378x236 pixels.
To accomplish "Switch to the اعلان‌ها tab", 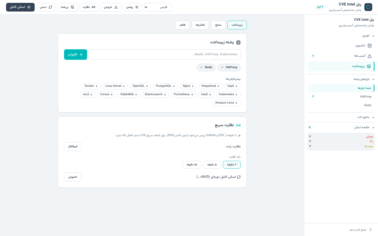I will [200, 25].
